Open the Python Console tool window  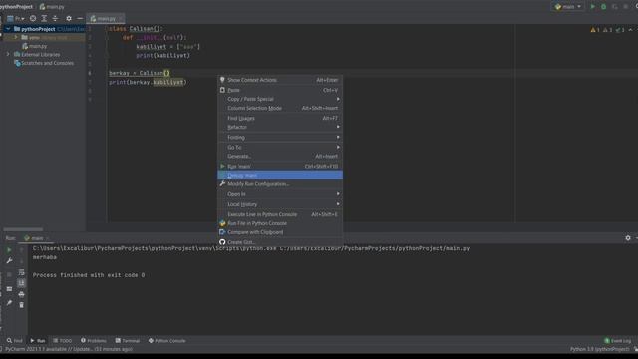coord(166,341)
